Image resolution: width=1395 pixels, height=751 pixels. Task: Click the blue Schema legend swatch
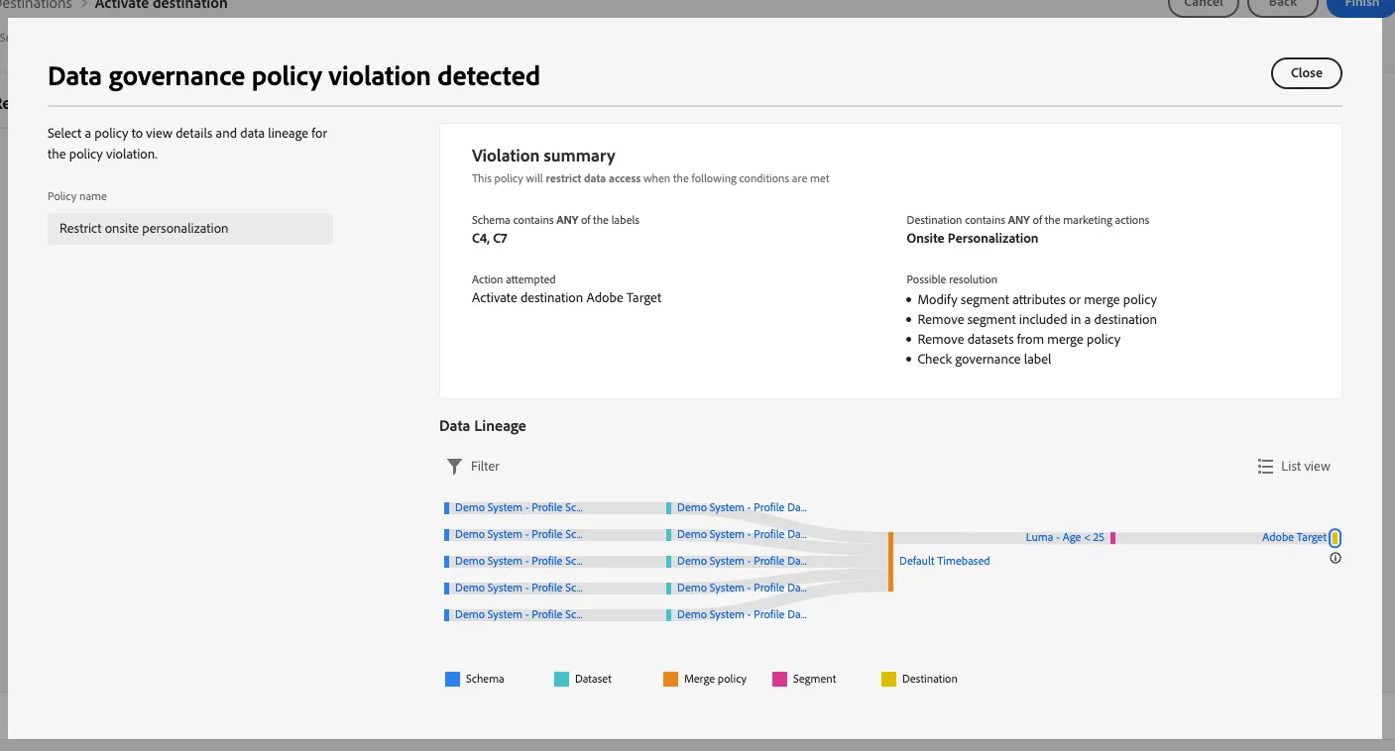pyautogui.click(x=452, y=679)
